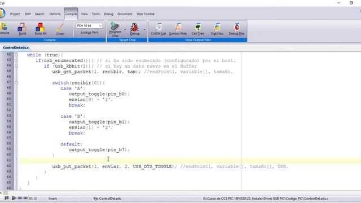
Task: Open the Search menu
Action: pos(39,14)
